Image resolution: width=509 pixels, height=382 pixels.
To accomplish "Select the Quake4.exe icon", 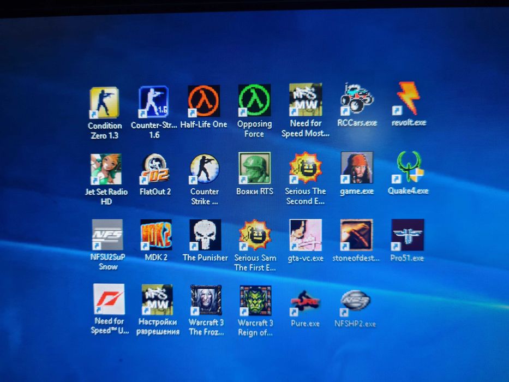I will point(409,167).
